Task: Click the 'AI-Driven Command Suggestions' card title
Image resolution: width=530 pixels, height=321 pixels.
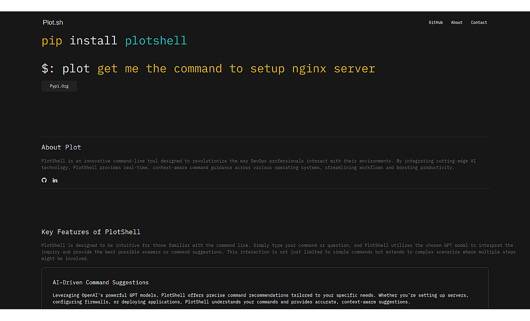Action: (101, 282)
